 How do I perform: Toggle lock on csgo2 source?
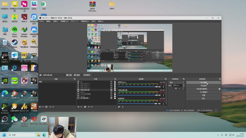tap(115, 96)
